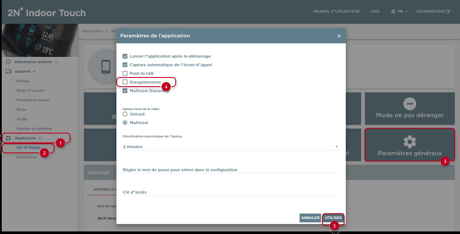Open the FR language dropdown
Screen dimensions: 460x234
[x=400, y=11]
